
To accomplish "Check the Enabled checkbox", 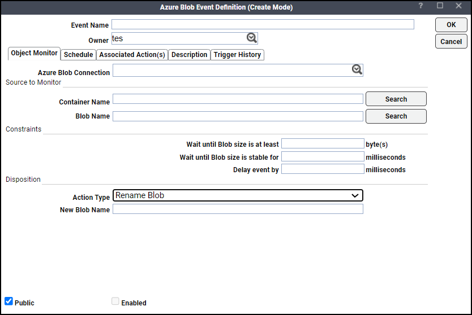I will (x=115, y=301).
